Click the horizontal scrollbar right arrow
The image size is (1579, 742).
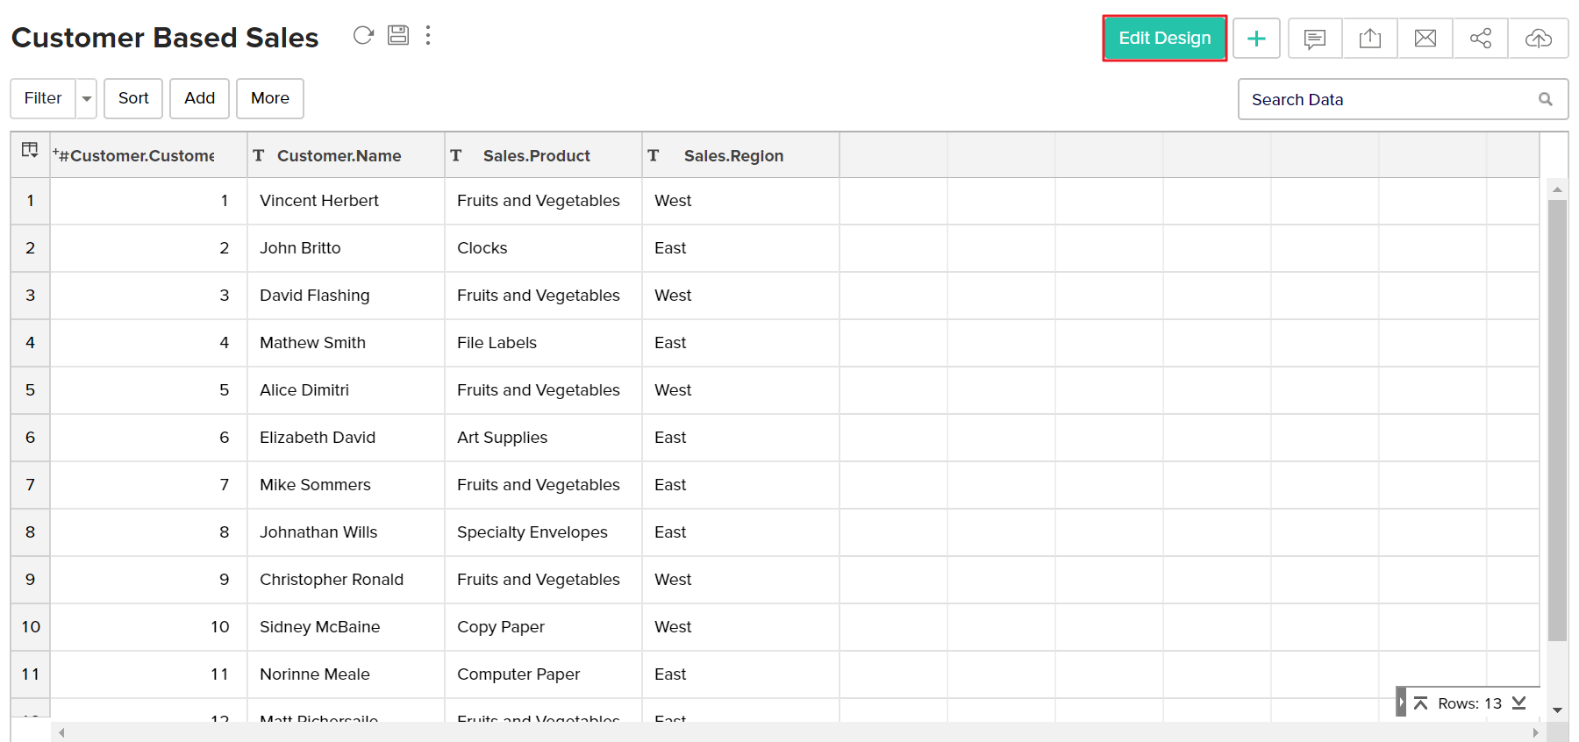coord(1535,732)
